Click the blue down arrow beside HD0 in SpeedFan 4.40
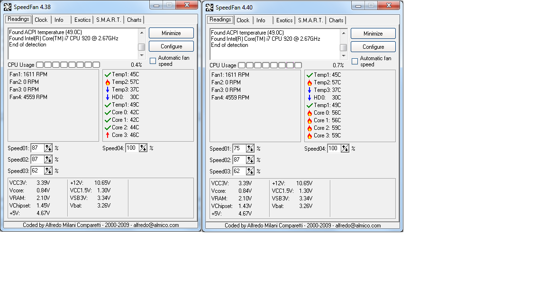 click(309, 98)
